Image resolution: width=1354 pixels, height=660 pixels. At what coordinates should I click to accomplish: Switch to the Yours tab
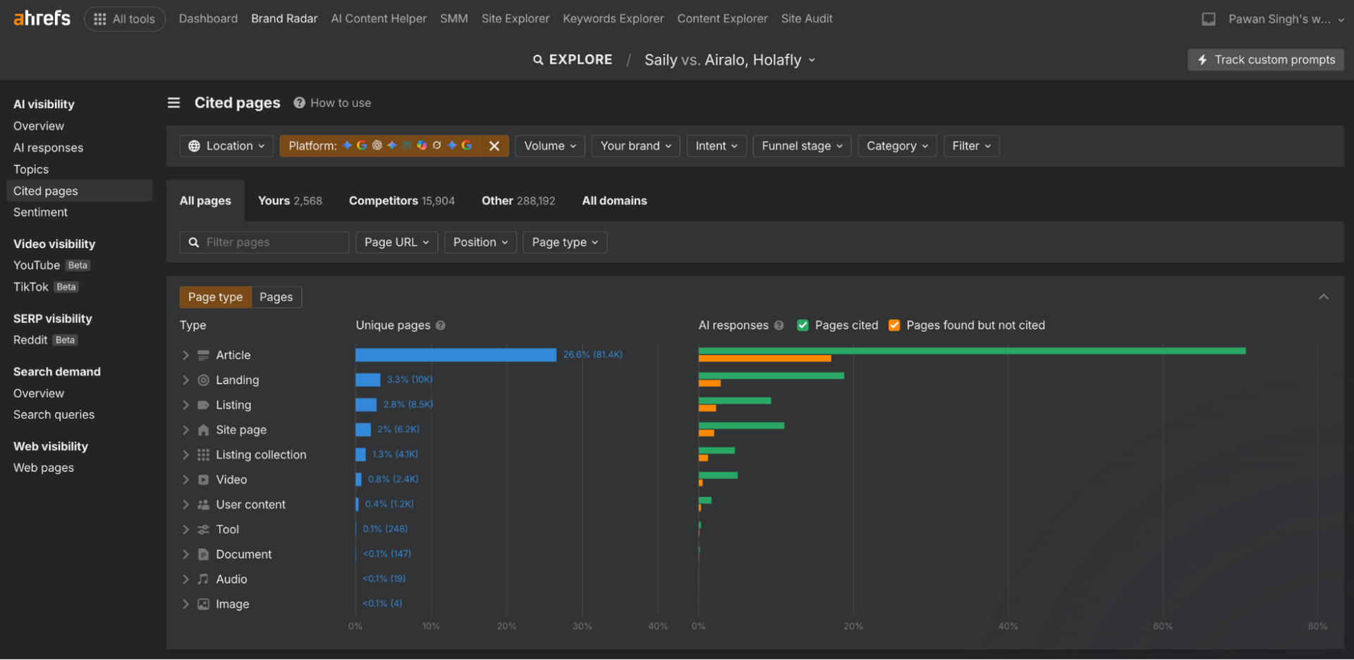[x=290, y=201]
